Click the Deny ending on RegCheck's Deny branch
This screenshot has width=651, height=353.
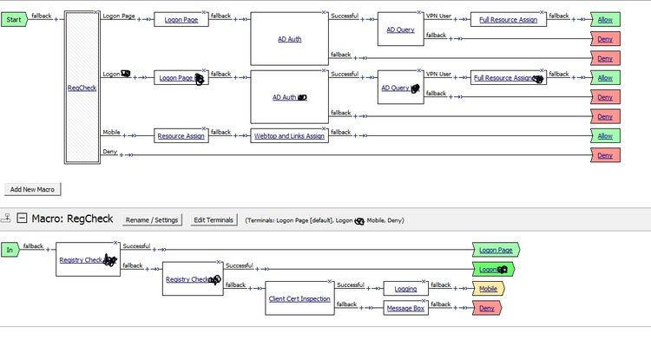click(x=605, y=155)
